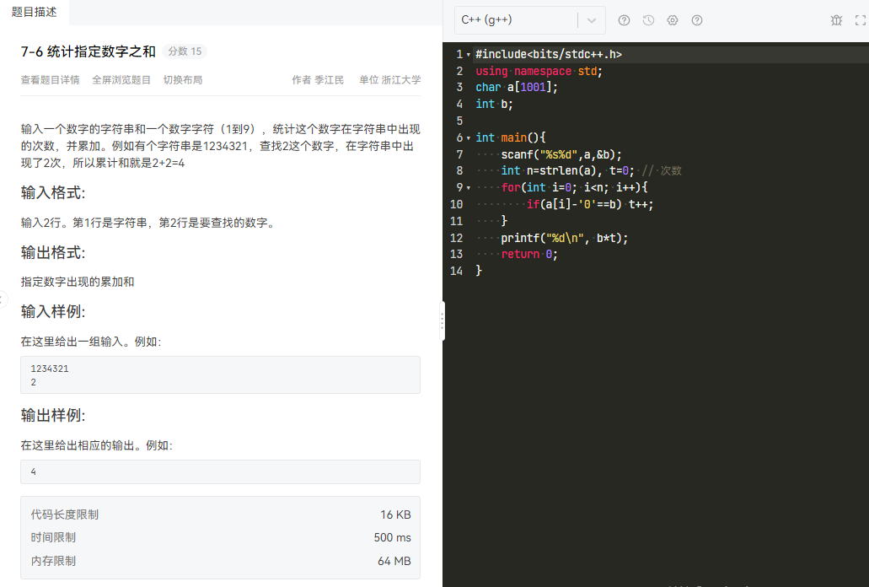Viewport: 869px width, 587px height.
Task: Click the 输出格式 heading
Action: 52,253
